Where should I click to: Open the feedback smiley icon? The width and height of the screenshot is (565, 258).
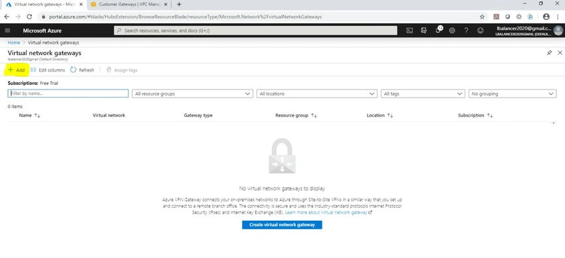point(481,31)
